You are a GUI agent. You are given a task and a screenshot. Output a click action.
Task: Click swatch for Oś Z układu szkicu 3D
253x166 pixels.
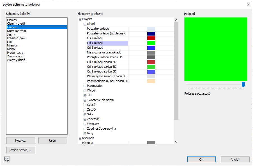click(x=151, y=71)
